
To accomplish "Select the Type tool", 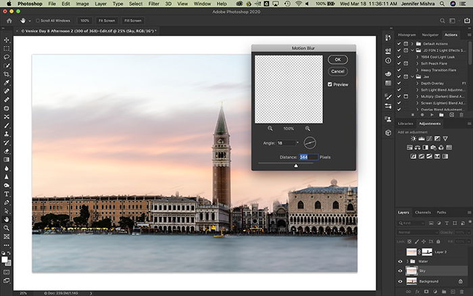I will point(6,194).
